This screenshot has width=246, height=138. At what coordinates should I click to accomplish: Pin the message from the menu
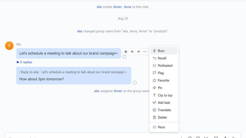[164, 88]
